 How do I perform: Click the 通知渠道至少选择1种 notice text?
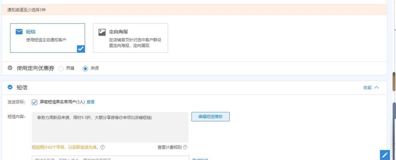click(27, 10)
